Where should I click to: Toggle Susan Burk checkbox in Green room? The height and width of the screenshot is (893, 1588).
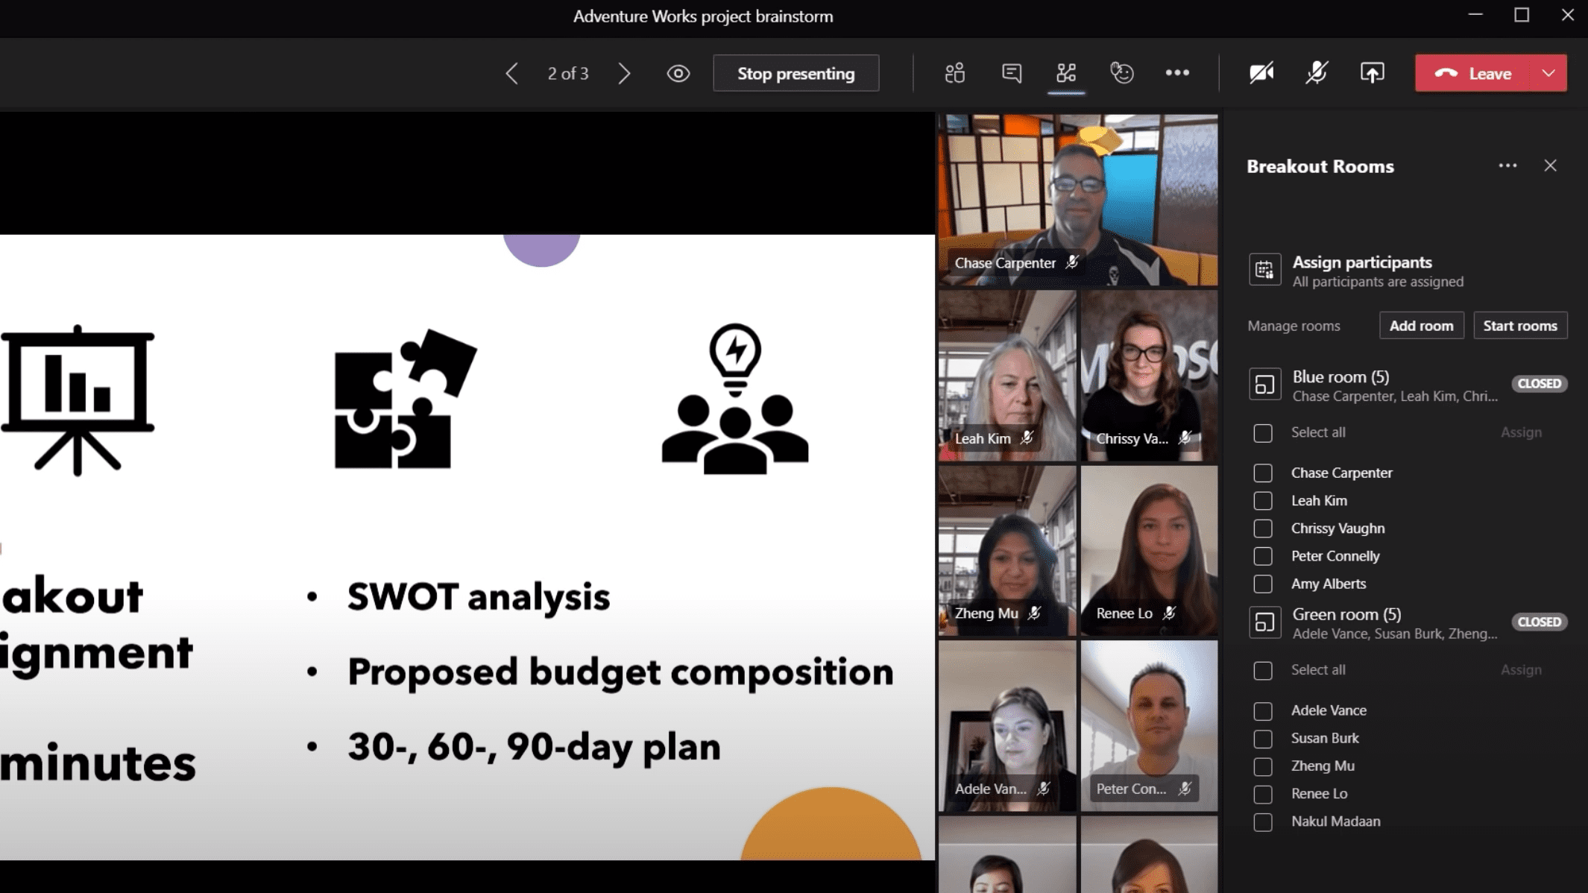tap(1263, 738)
